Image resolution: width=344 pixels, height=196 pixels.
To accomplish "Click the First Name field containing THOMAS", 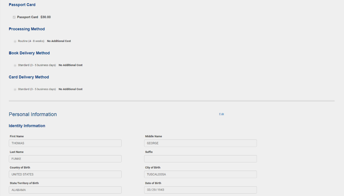I will click(x=65, y=143).
